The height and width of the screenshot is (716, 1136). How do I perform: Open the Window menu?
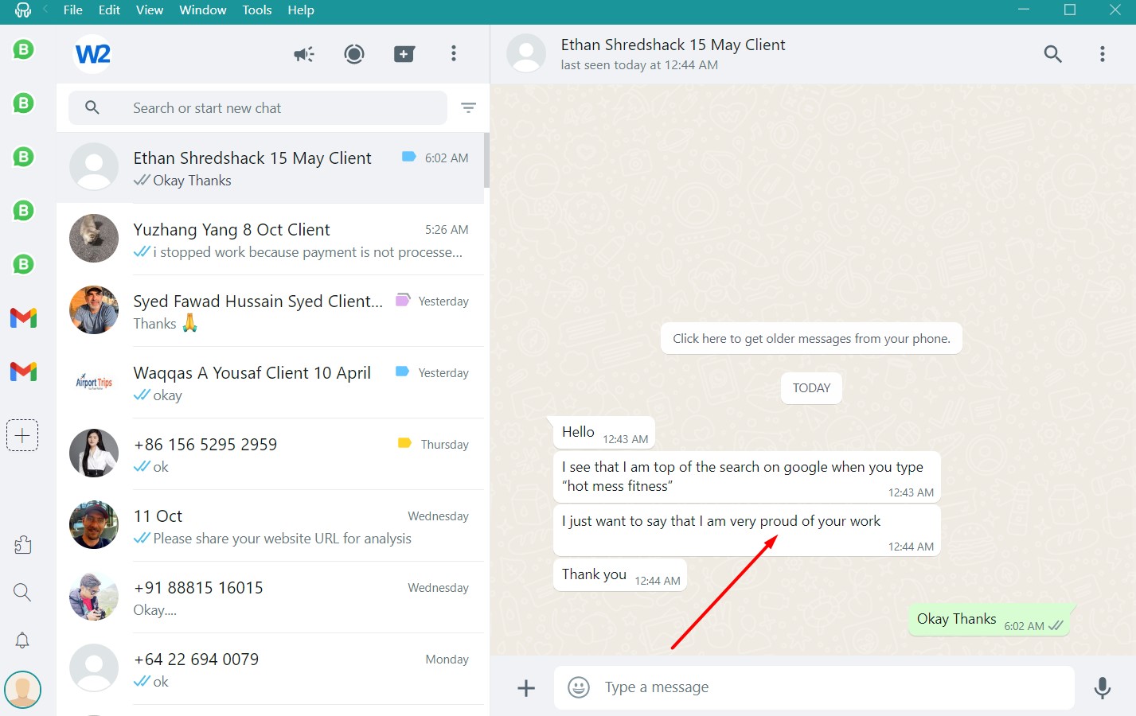pyautogui.click(x=202, y=10)
